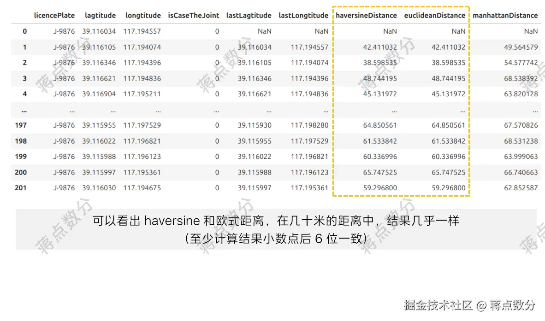Image resolution: width=545 pixels, height=321 pixels.
Task: Click the Chinese caption text below the table
Action: 272,221
